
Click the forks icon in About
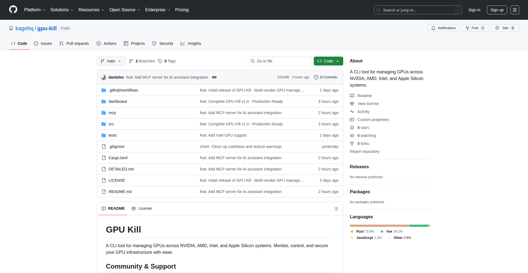click(352, 144)
